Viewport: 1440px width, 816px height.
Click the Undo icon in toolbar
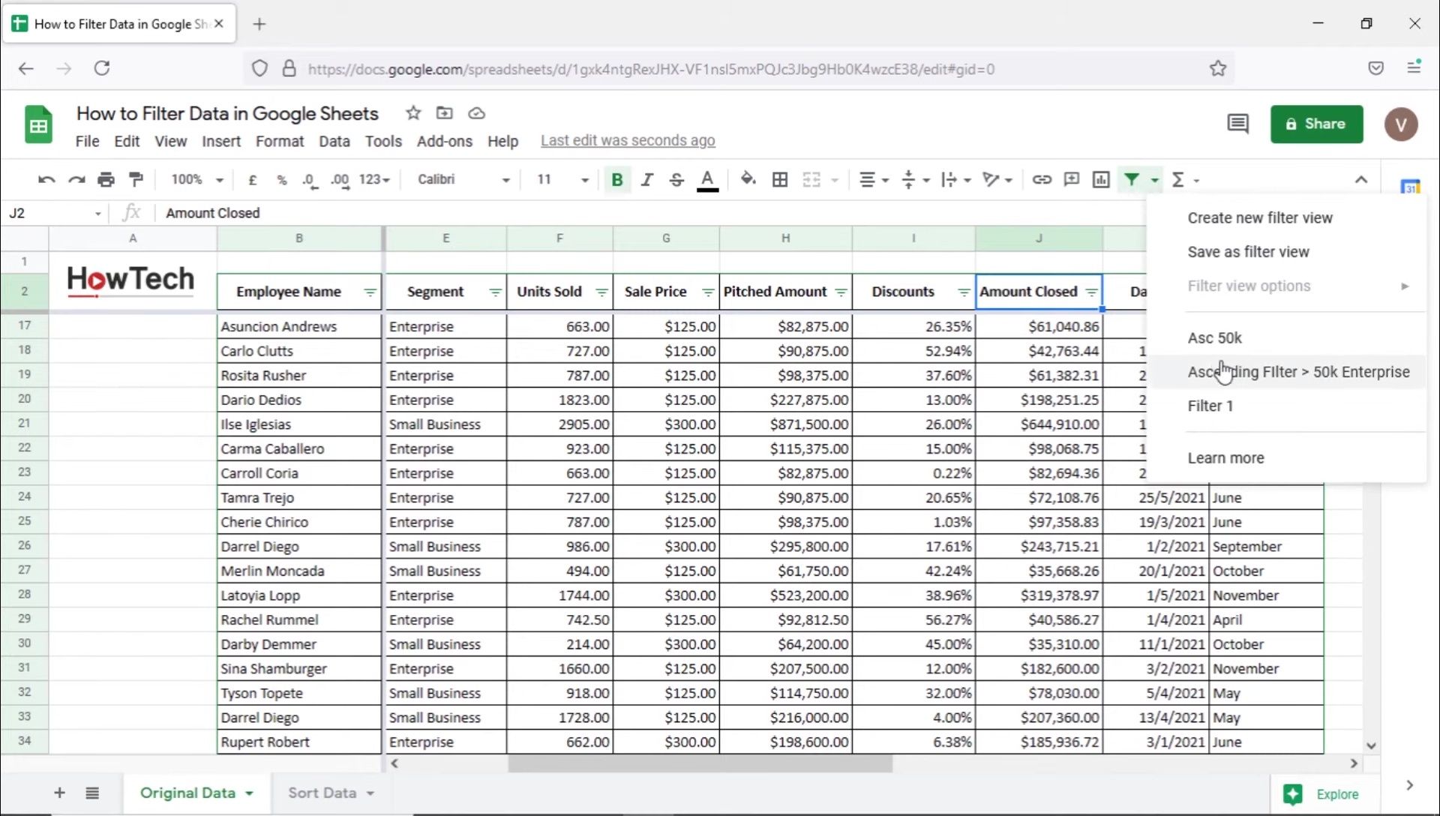(46, 180)
